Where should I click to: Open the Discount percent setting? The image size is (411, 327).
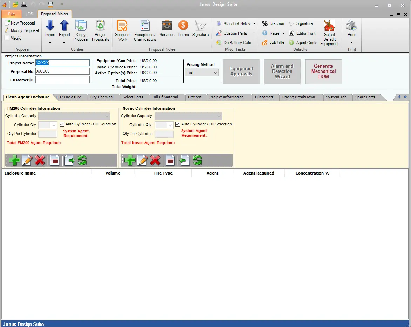[x=273, y=23]
